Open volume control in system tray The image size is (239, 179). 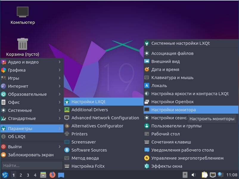193,175
